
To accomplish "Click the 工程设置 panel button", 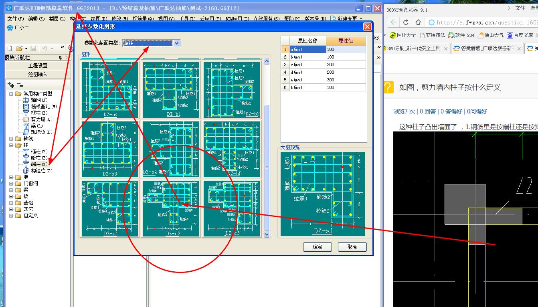I will click(x=38, y=66).
